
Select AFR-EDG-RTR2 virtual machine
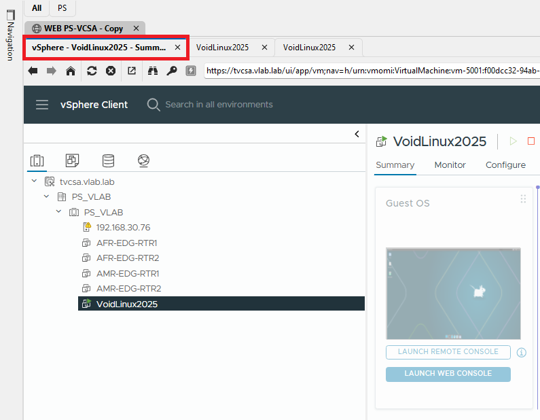[128, 258]
